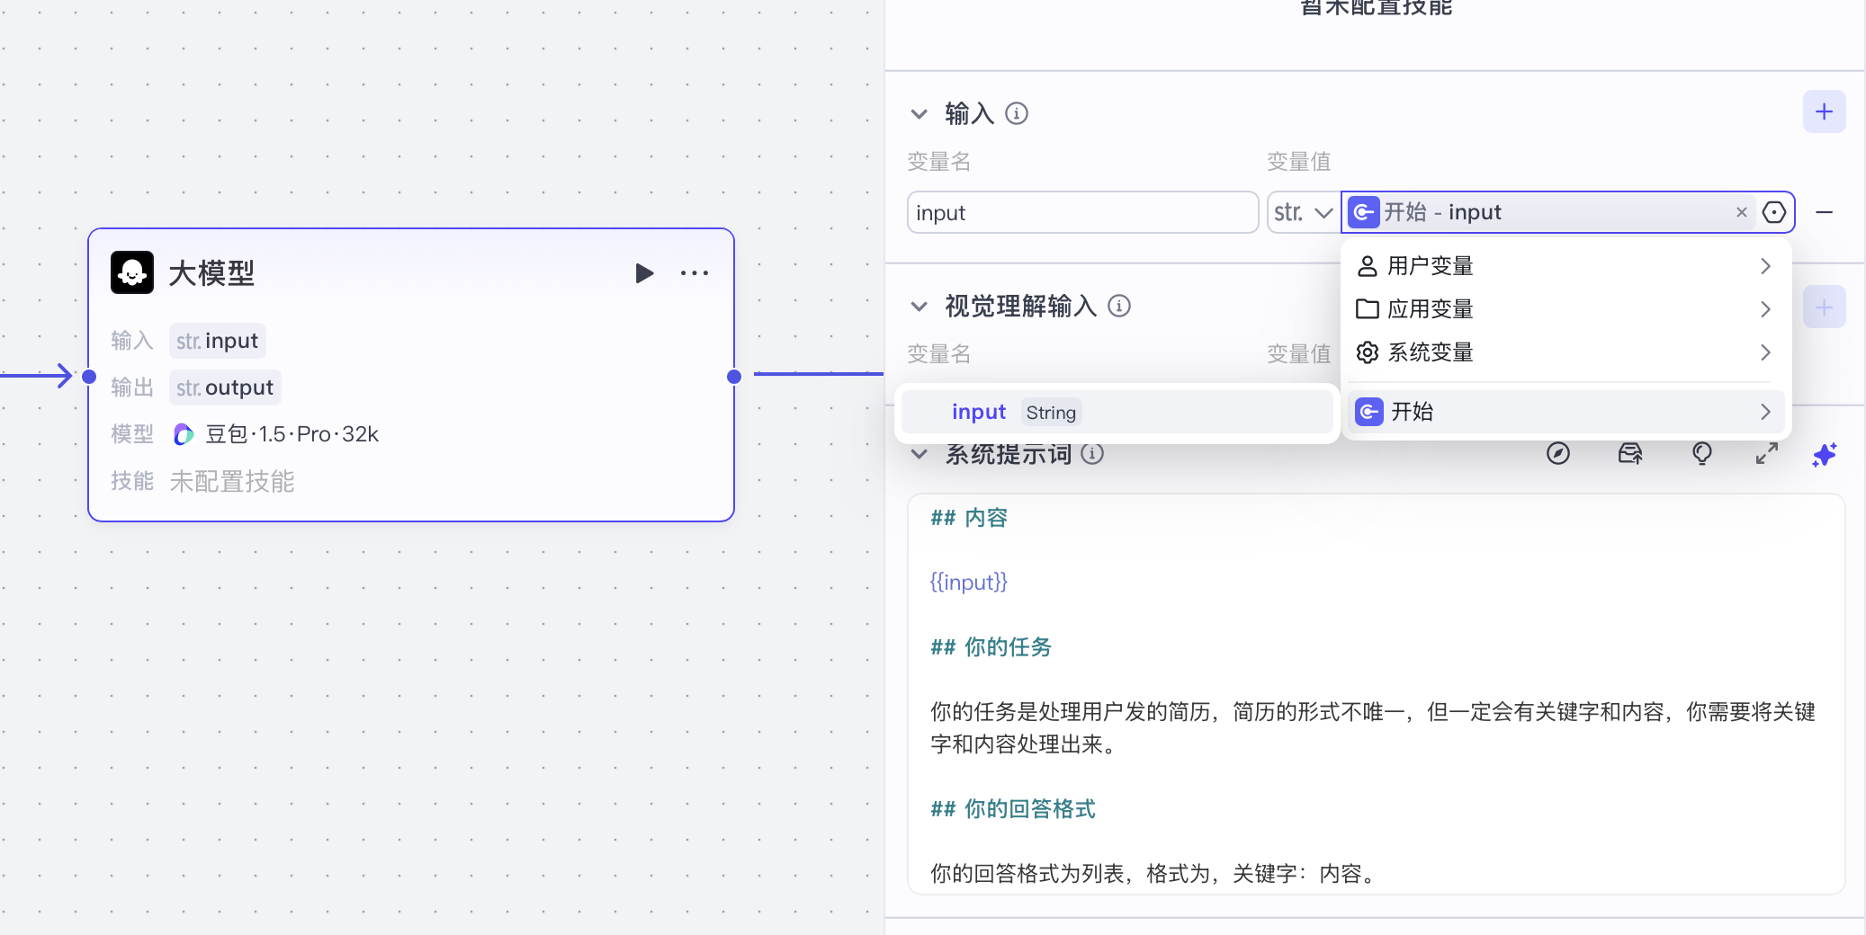Collapse the 输入 section chevron
The height and width of the screenshot is (935, 1866).
919,114
